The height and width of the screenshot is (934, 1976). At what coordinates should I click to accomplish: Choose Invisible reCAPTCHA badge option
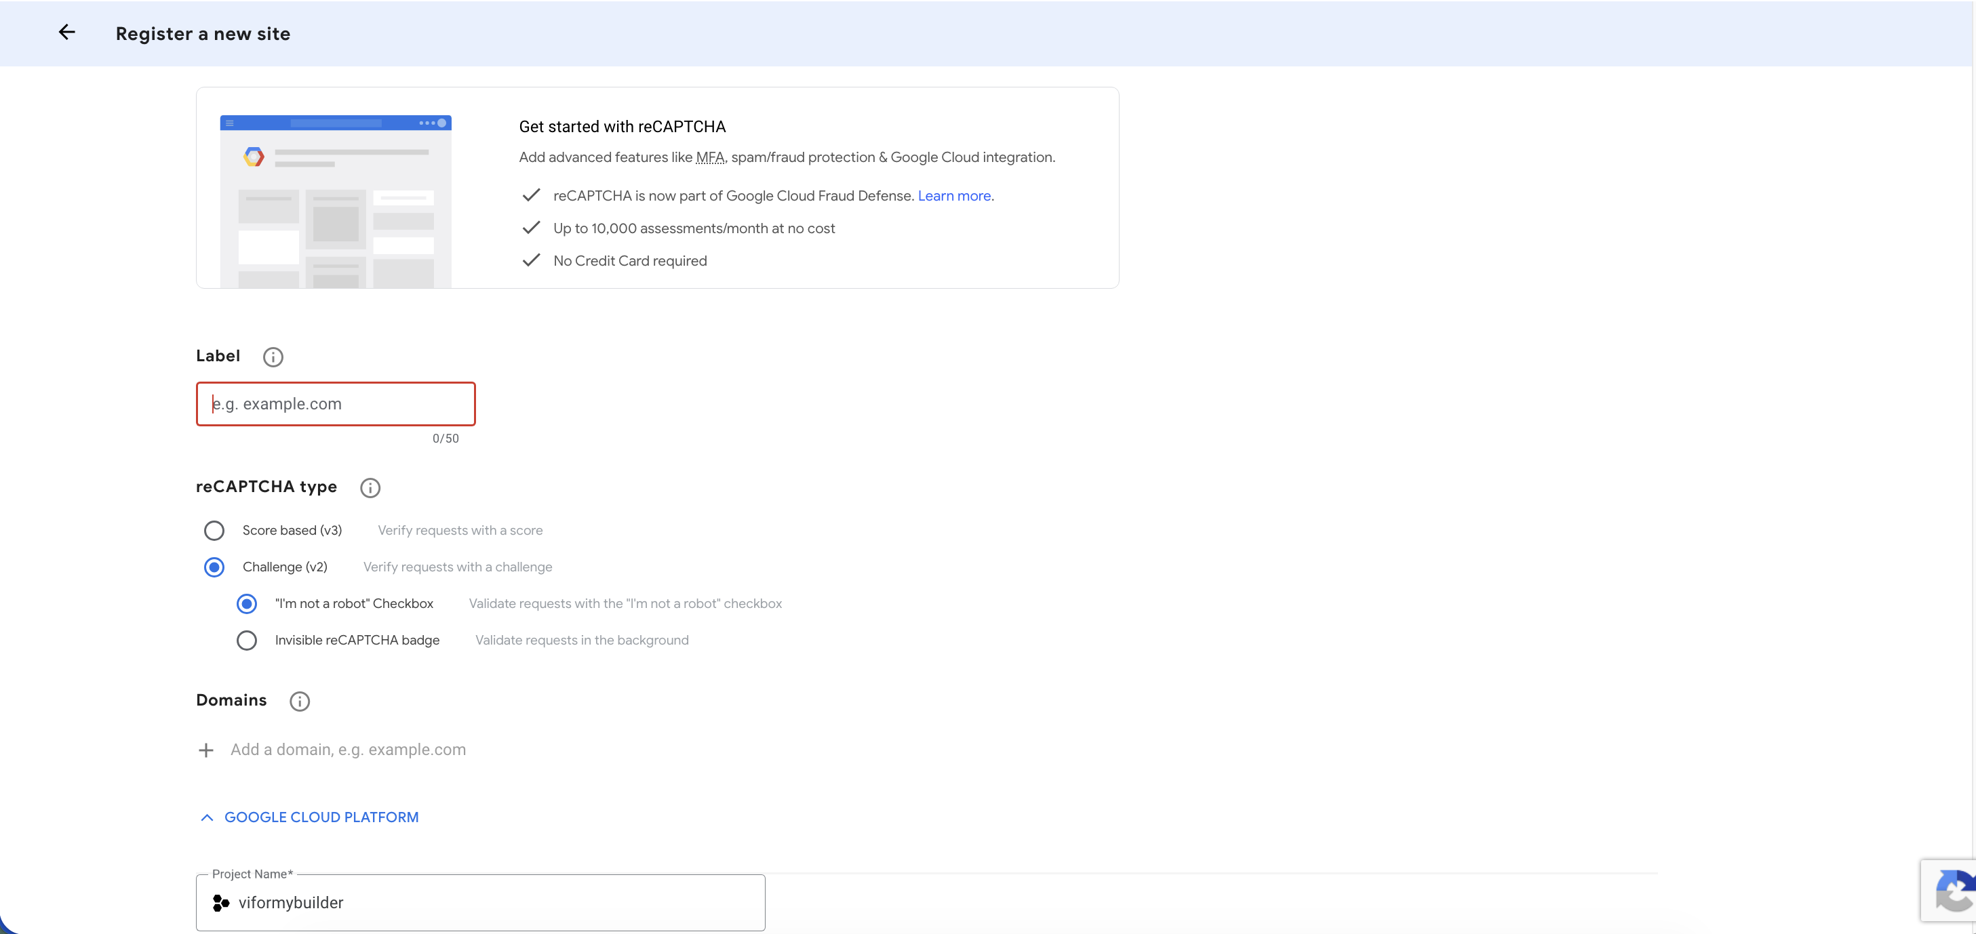246,641
